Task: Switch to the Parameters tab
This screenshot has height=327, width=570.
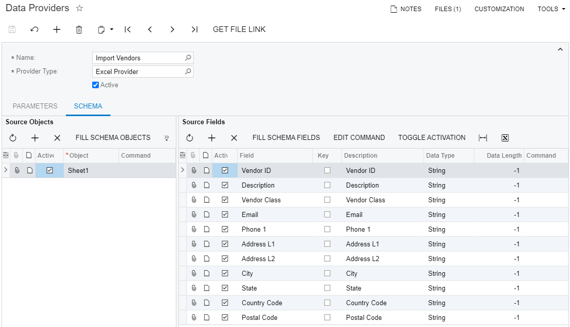Action: coord(35,106)
